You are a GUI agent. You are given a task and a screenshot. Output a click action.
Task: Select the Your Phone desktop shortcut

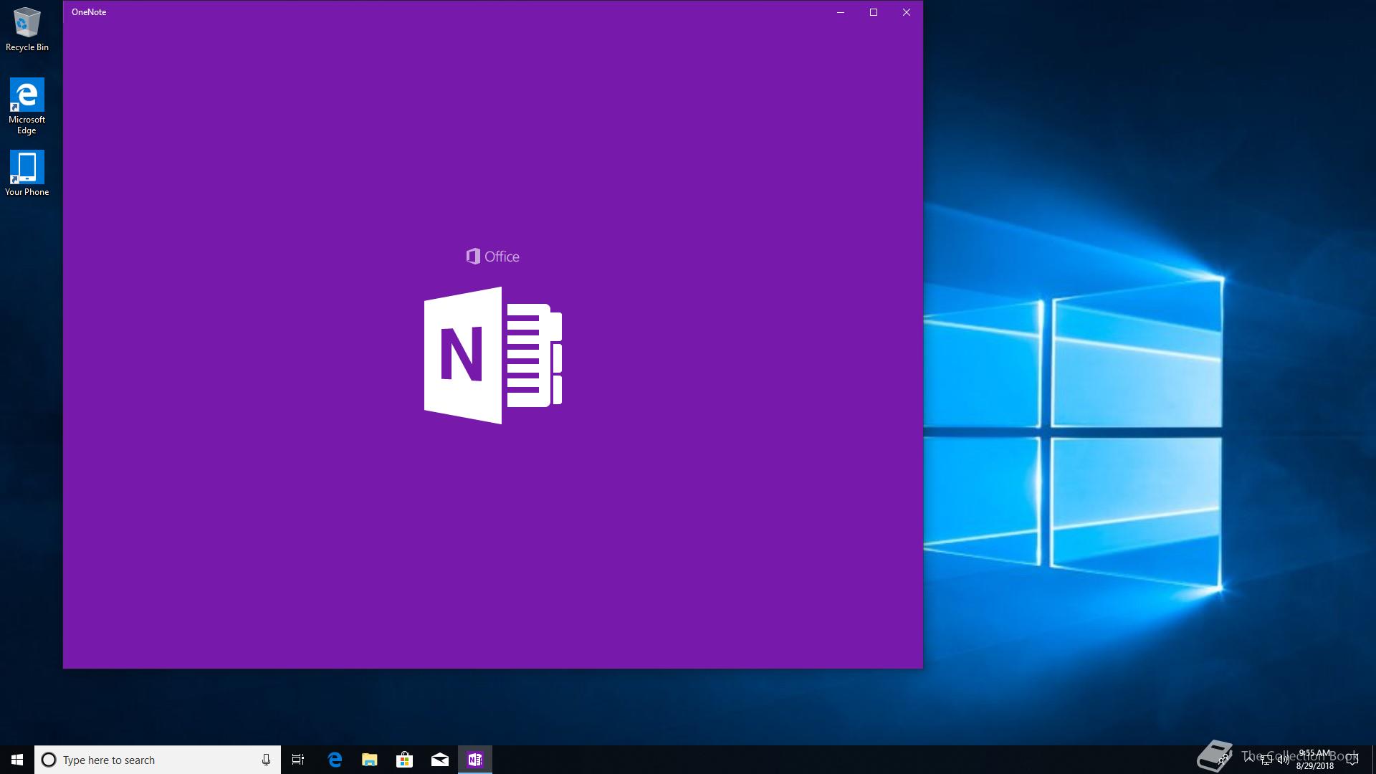27,173
